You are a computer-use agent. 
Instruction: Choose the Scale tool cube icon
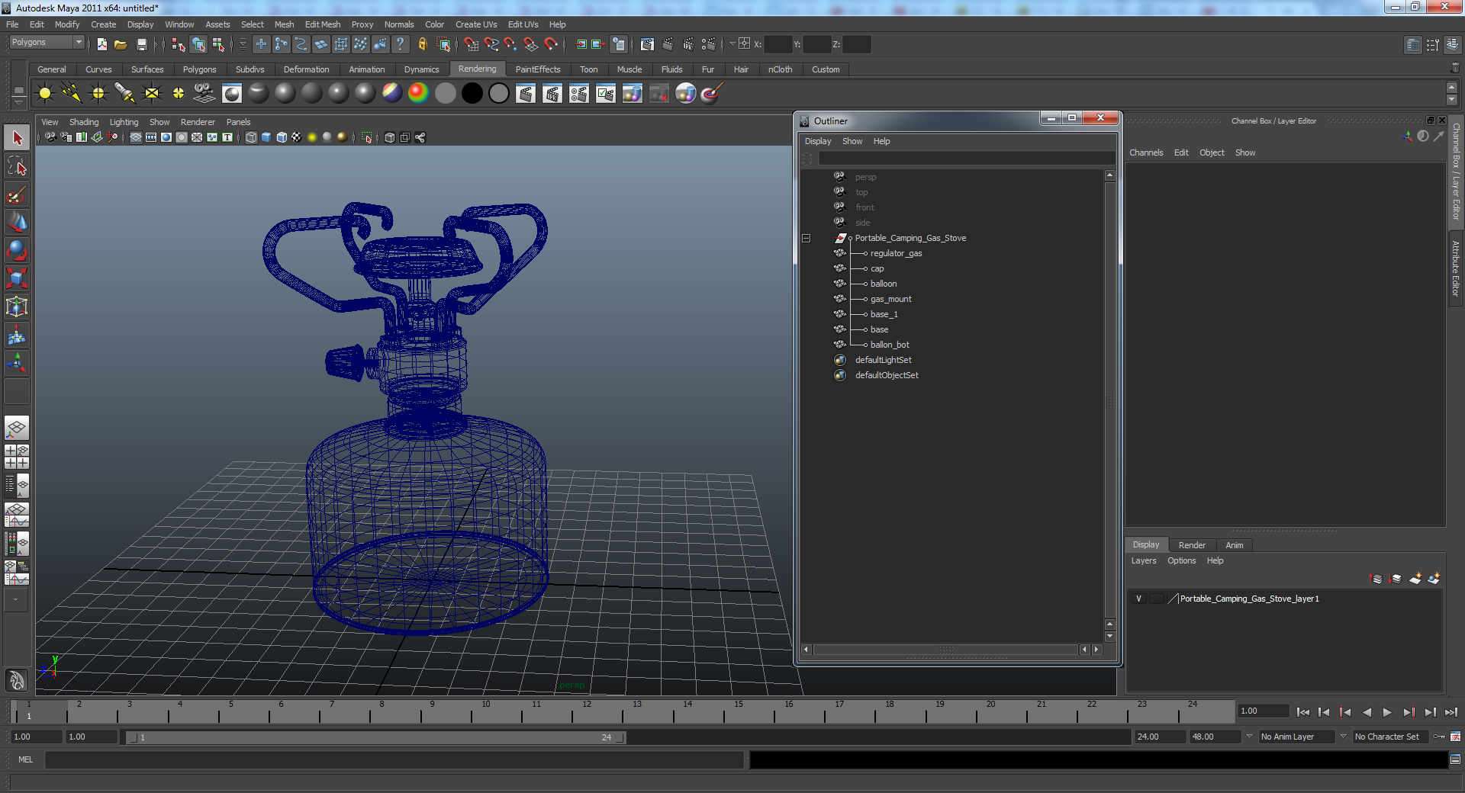point(17,279)
